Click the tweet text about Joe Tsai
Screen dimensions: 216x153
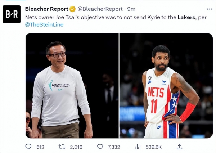tap(116, 21)
